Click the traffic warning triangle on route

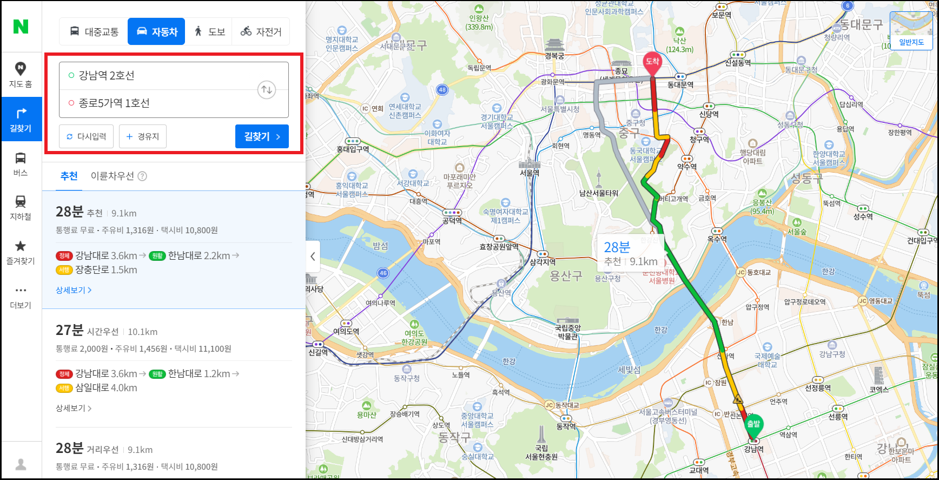pyautogui.click(x=738, y=400)
